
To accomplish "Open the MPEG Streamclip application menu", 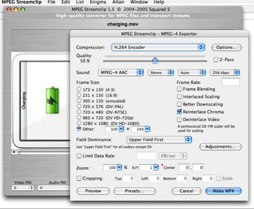I will pos(21,2).
